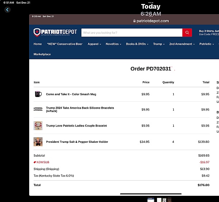Click the Quantity column header
219x202 pixels.
tap(168, 82)
